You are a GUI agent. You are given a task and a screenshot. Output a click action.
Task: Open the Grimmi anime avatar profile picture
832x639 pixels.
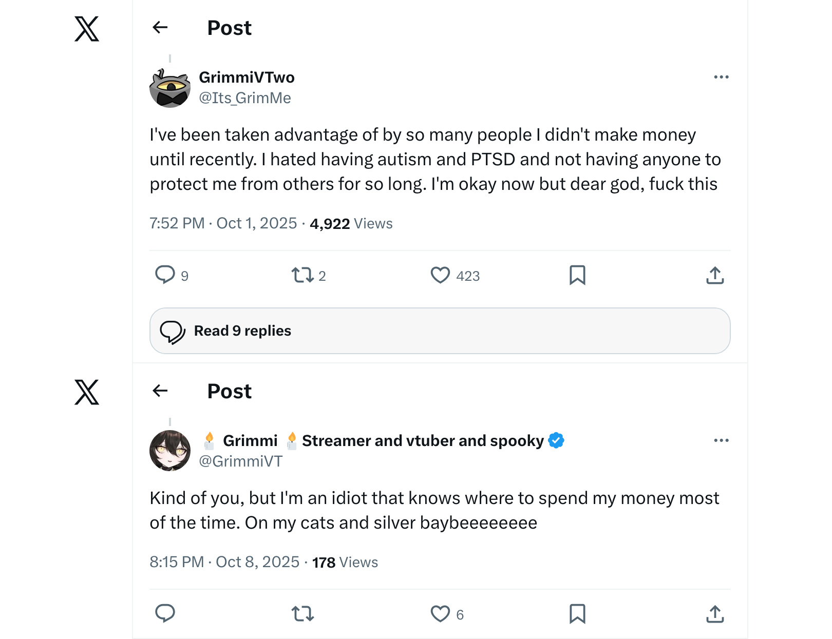pyautogui.click(x=170, y=451)
